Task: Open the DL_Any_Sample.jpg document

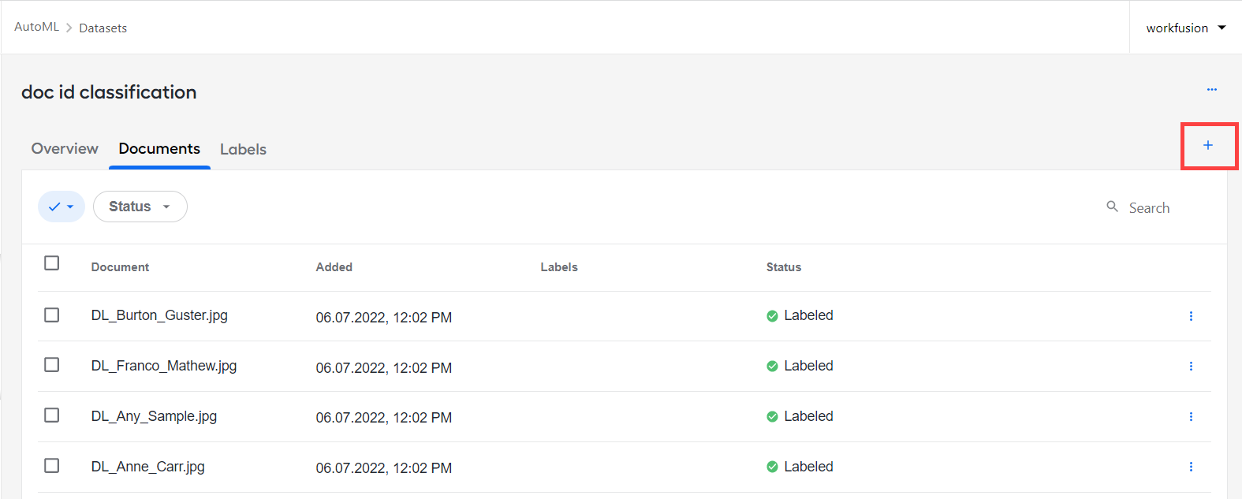Action: coord(154,416)
